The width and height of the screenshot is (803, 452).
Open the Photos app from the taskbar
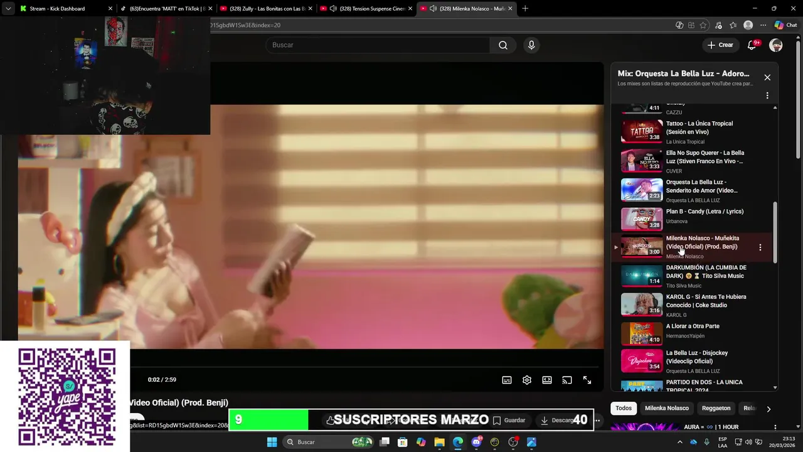pos(531,442)
